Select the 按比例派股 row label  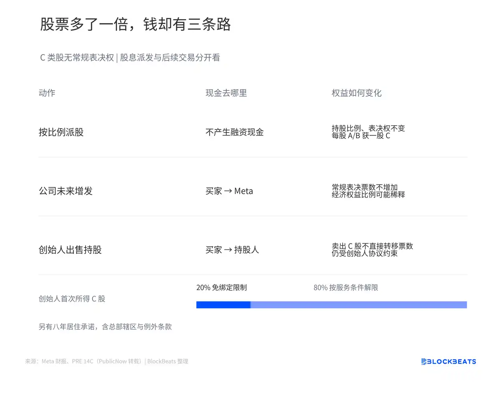[x=61, y=132]
